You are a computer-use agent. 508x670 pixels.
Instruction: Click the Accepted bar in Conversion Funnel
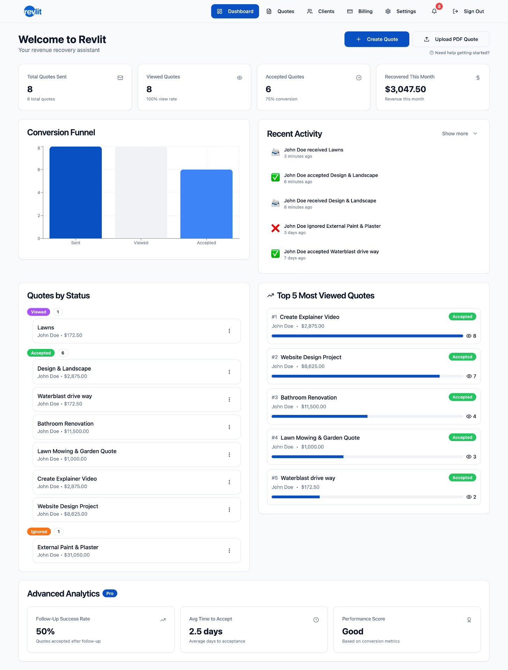click(x=206, y=204)
